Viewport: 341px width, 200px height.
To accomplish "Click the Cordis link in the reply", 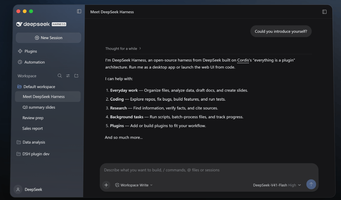I will point(243,60).
